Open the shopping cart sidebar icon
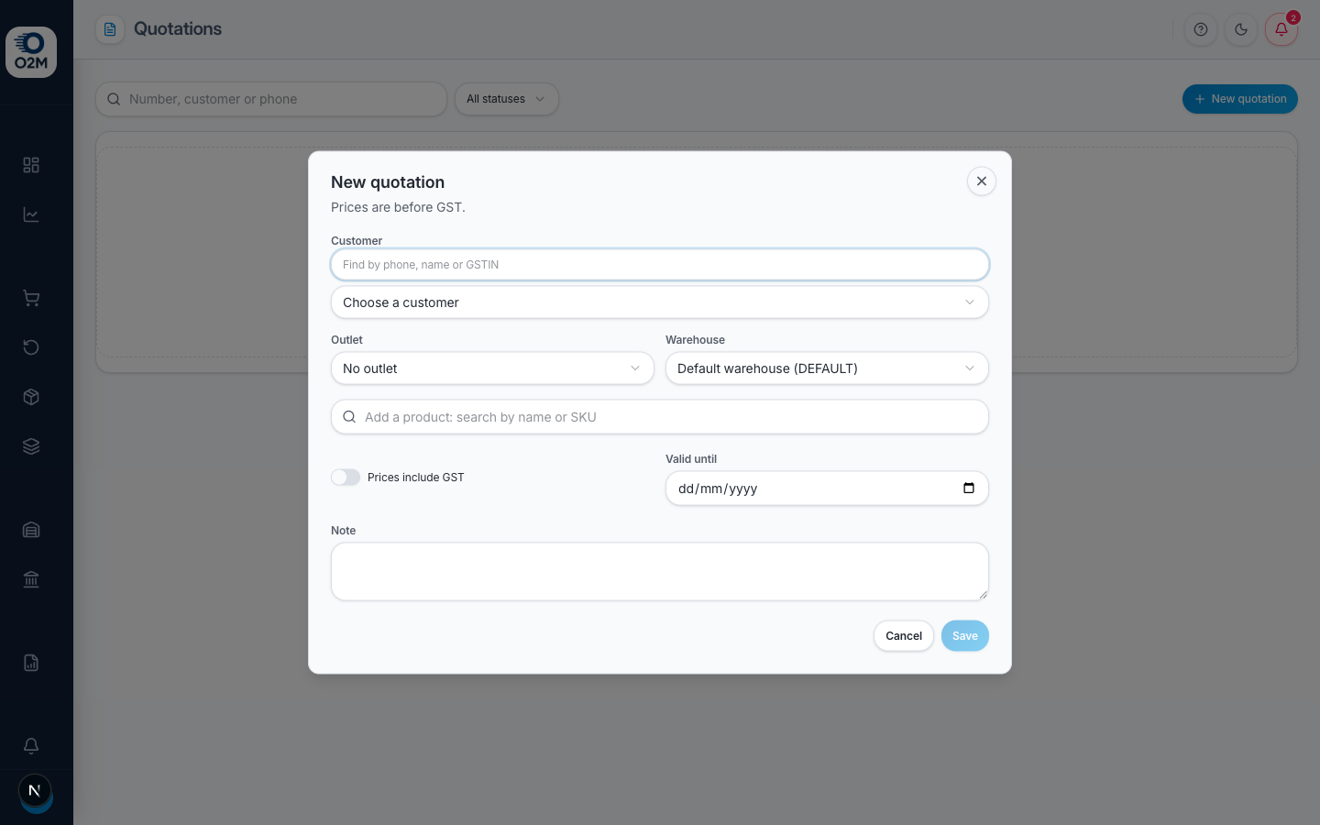 click(31, 298)
